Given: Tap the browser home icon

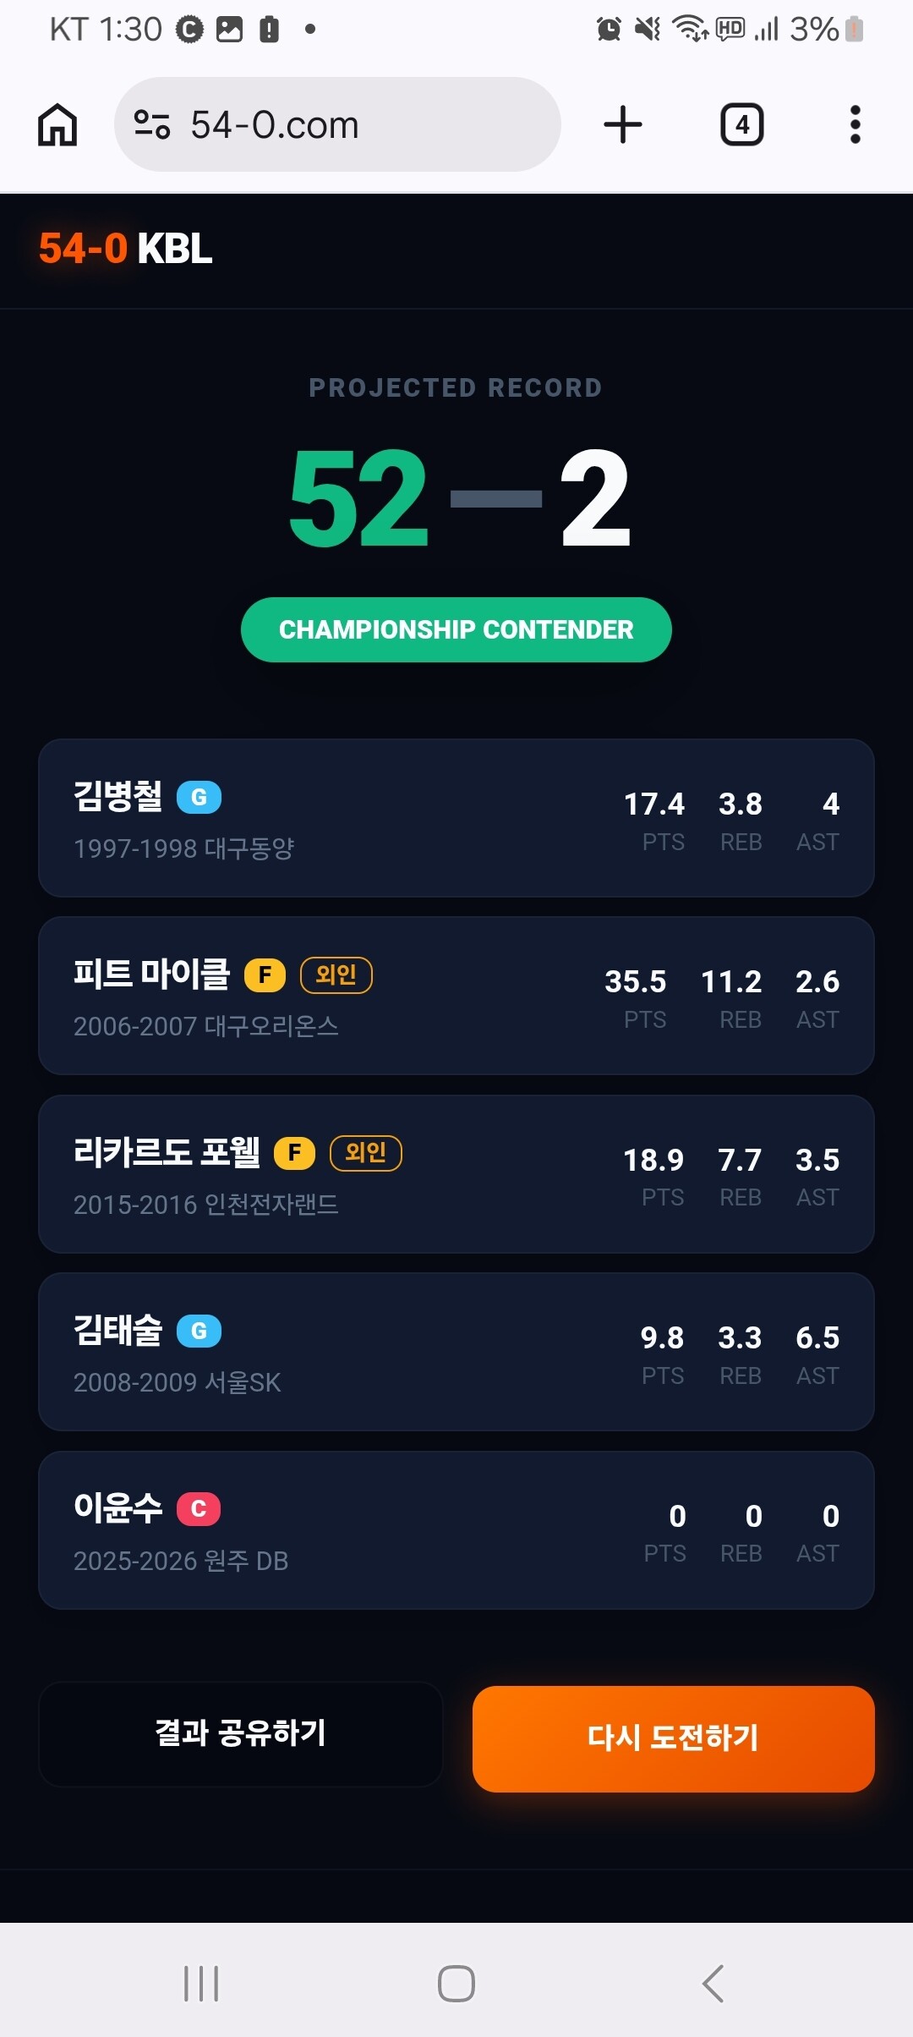Looking at the screenshot, I should [57, 125].
